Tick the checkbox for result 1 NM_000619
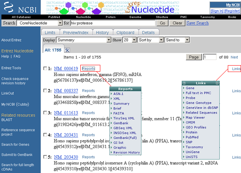Viewport: 241px width, 173px height. pos(45,68)
